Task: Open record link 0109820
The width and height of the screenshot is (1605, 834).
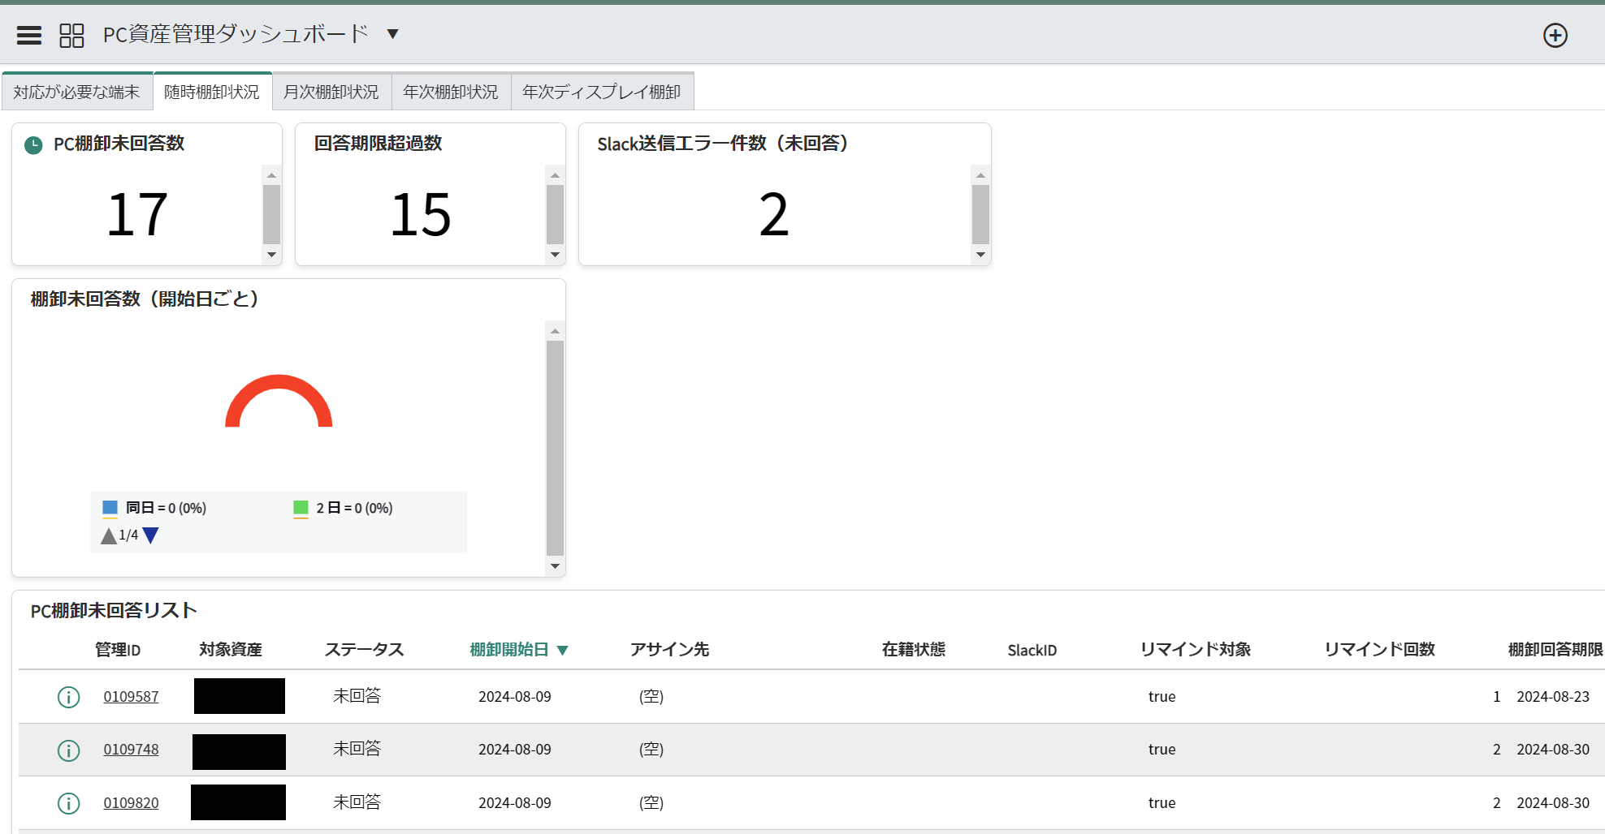Action: tap(131, 803)
